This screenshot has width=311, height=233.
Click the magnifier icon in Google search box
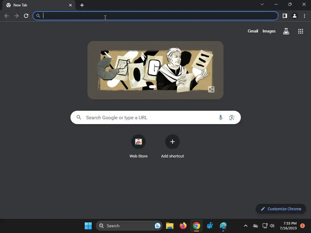point(79,117)
